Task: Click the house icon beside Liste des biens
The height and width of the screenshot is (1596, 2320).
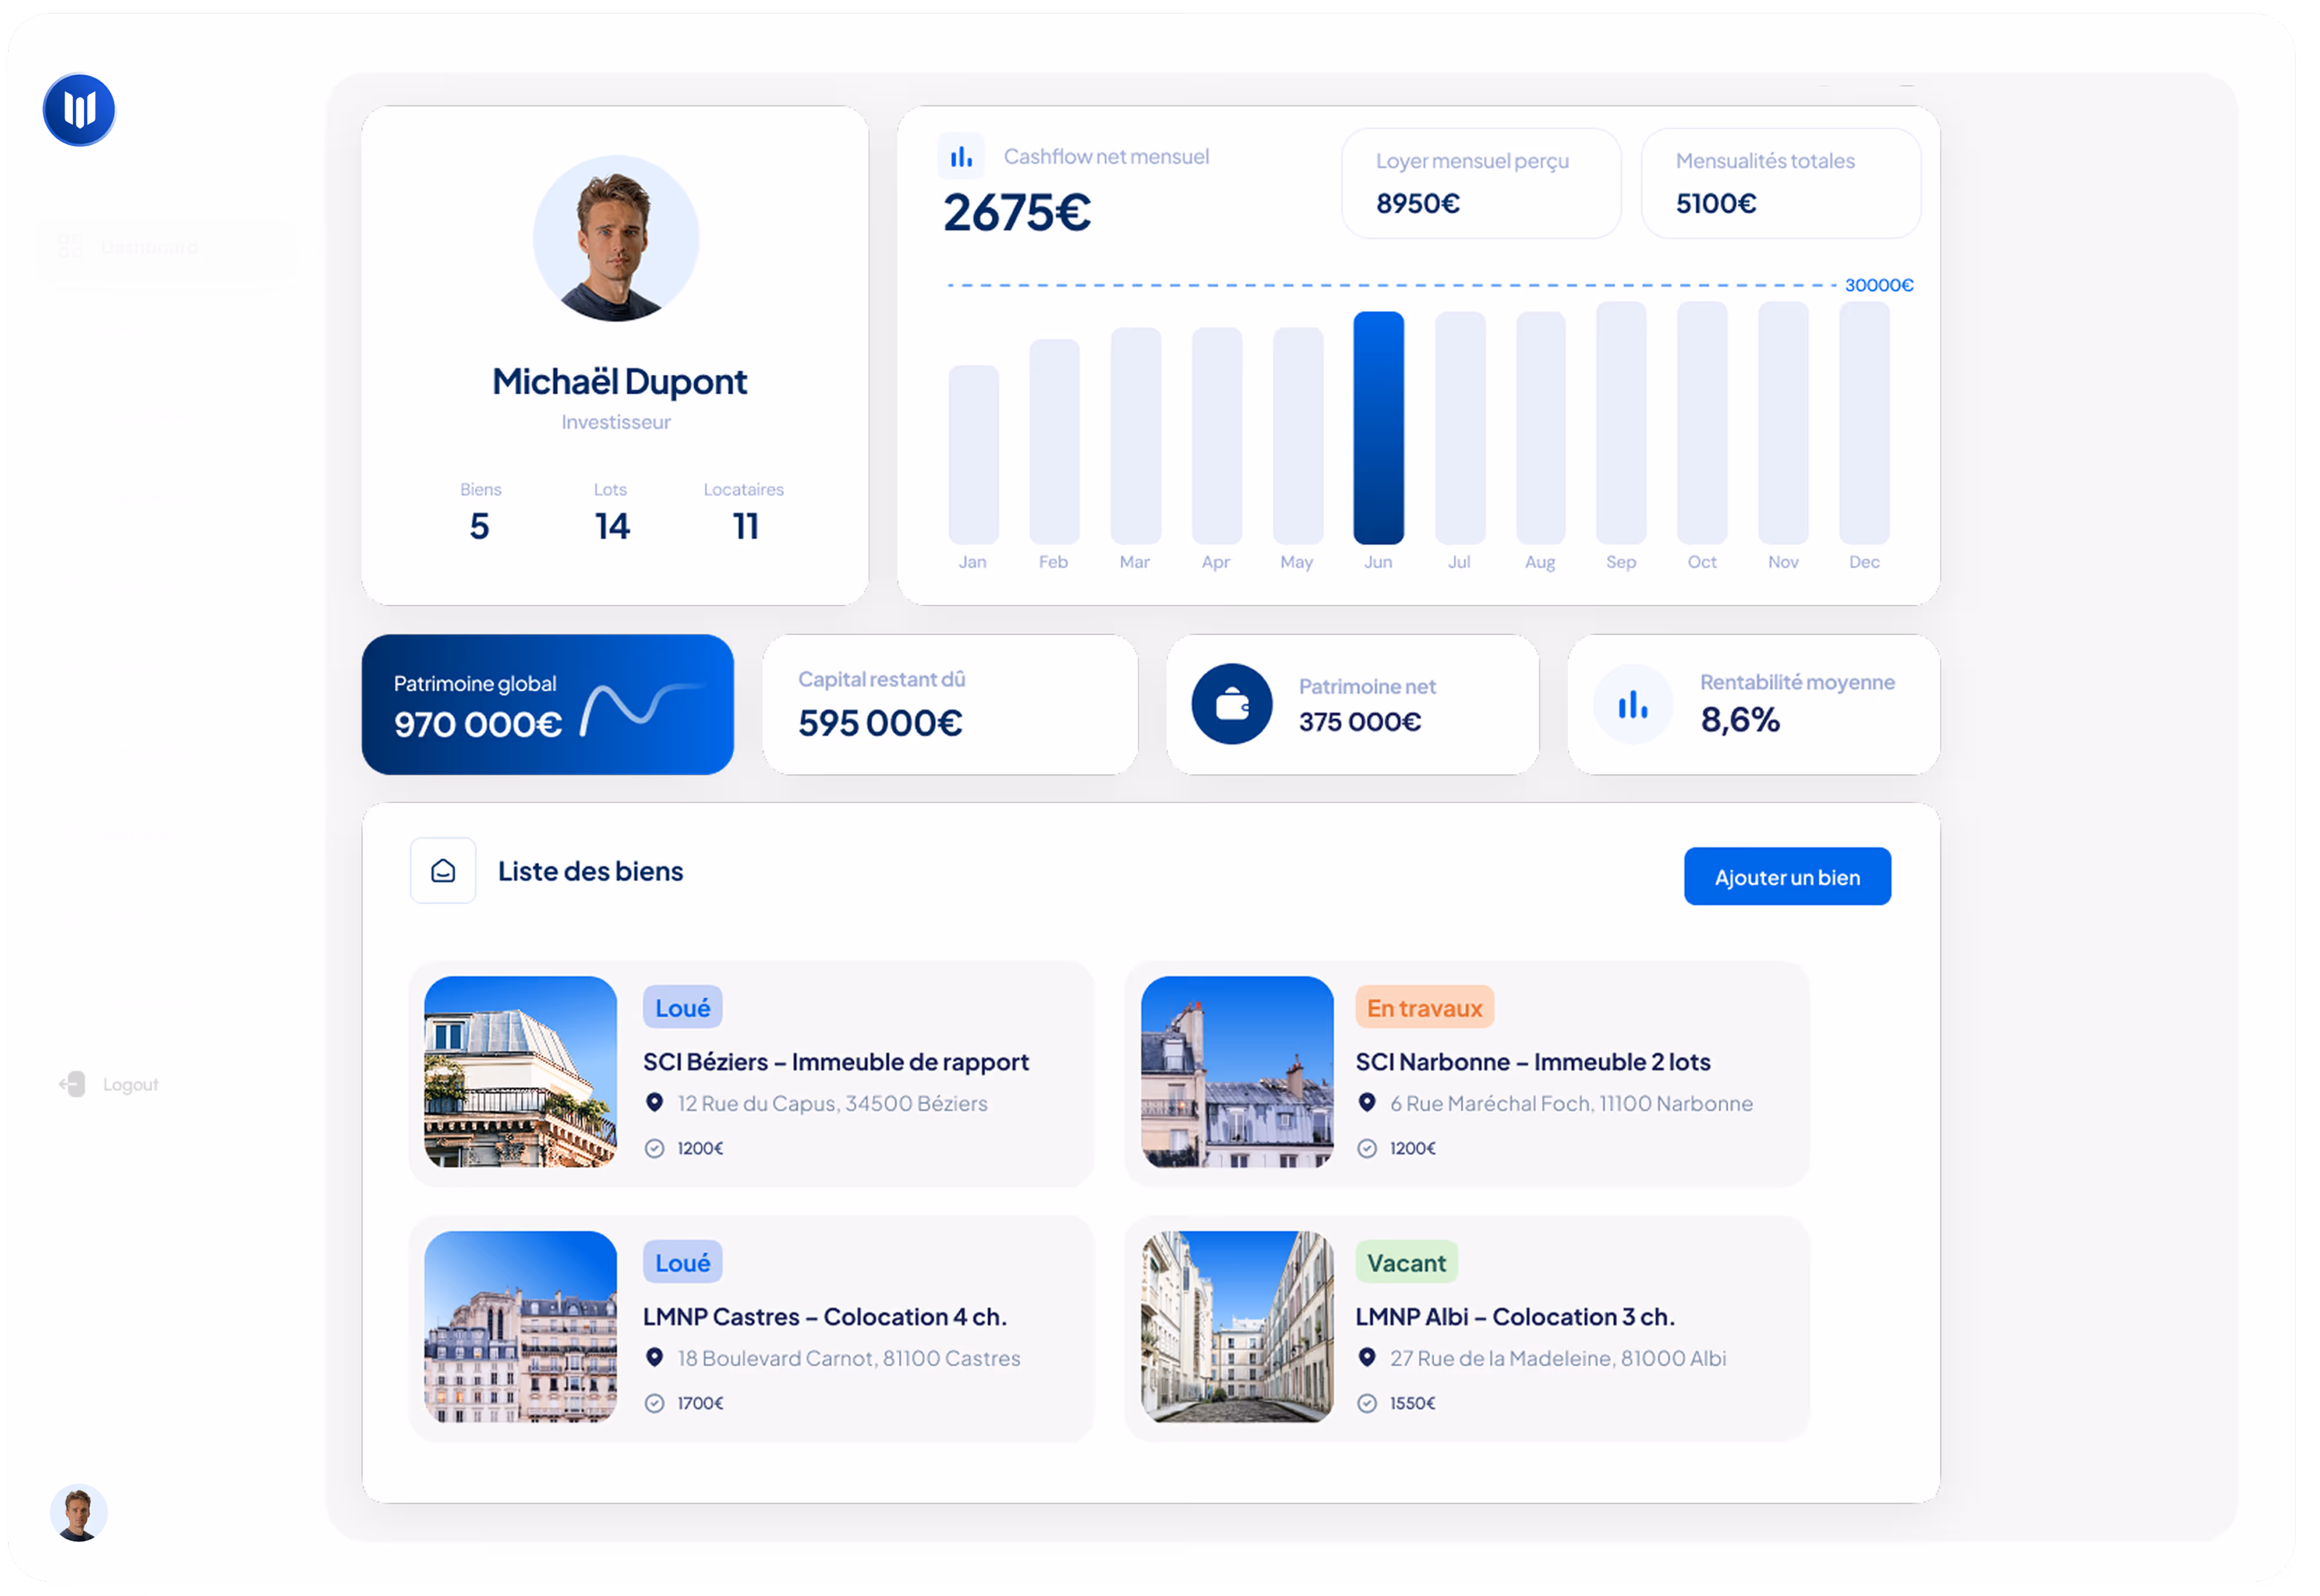Action: point(443,871)
